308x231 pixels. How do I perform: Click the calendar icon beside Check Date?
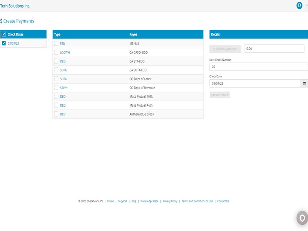pos(304,83)
